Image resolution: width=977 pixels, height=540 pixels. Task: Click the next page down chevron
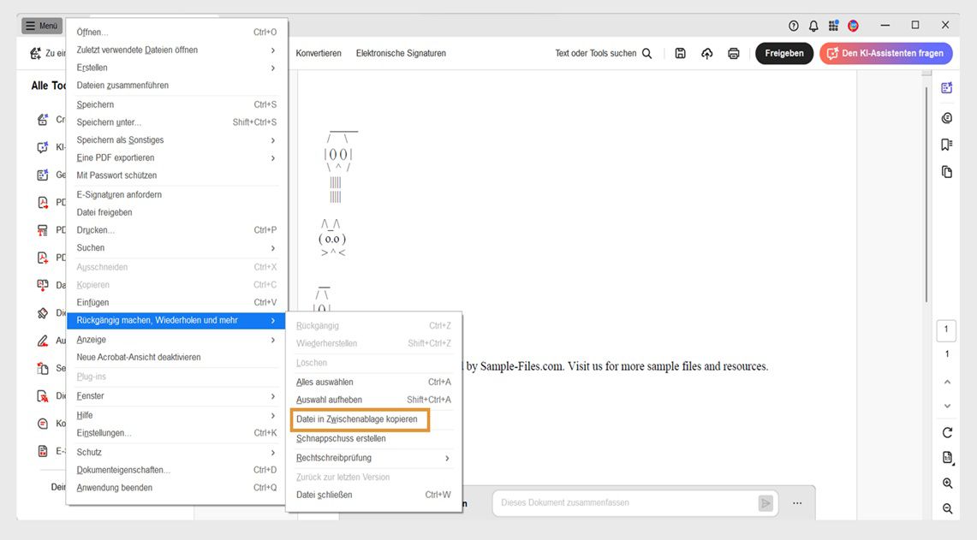(x=947, y=406)
